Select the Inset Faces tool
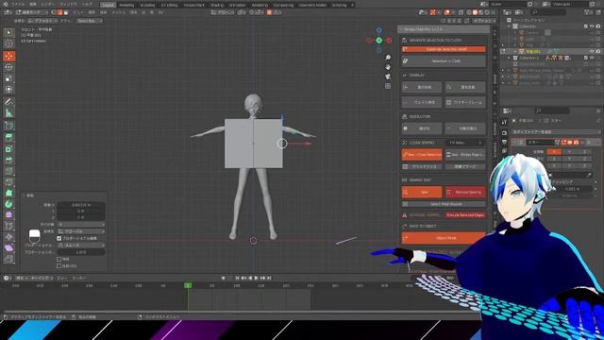The image size is (604, 340). 8,149
